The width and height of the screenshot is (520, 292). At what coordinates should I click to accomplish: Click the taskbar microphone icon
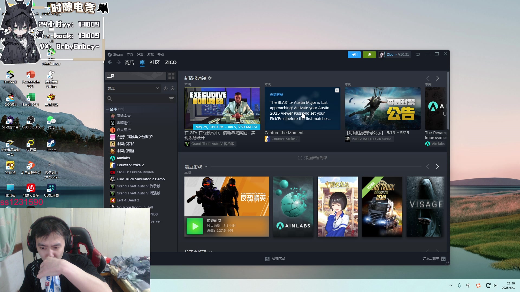459,286
